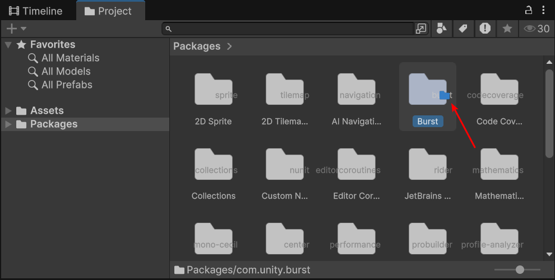This screenshot has height=280, width=555.
Task: Click the Create plus button
Action: click(x=12, y=29)
